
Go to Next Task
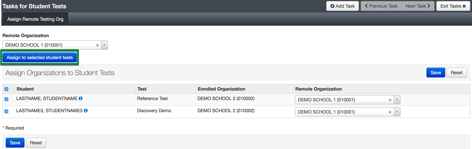tap(418, 6)
